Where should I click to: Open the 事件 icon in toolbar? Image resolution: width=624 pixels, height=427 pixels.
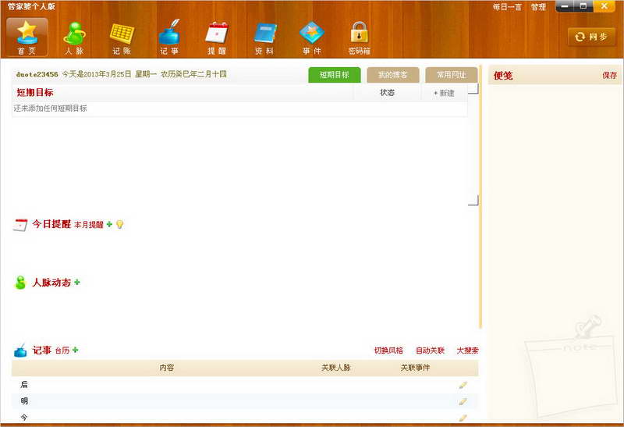312,37
